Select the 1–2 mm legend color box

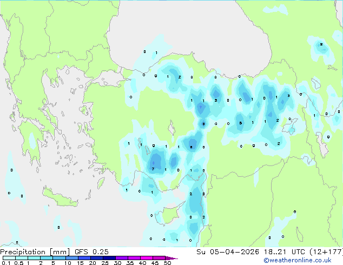coord(34,258)
